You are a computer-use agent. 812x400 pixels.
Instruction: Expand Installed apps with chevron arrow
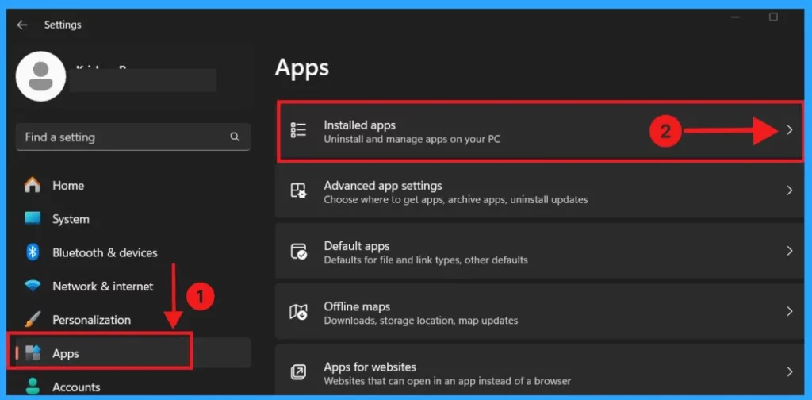point(789,131)
